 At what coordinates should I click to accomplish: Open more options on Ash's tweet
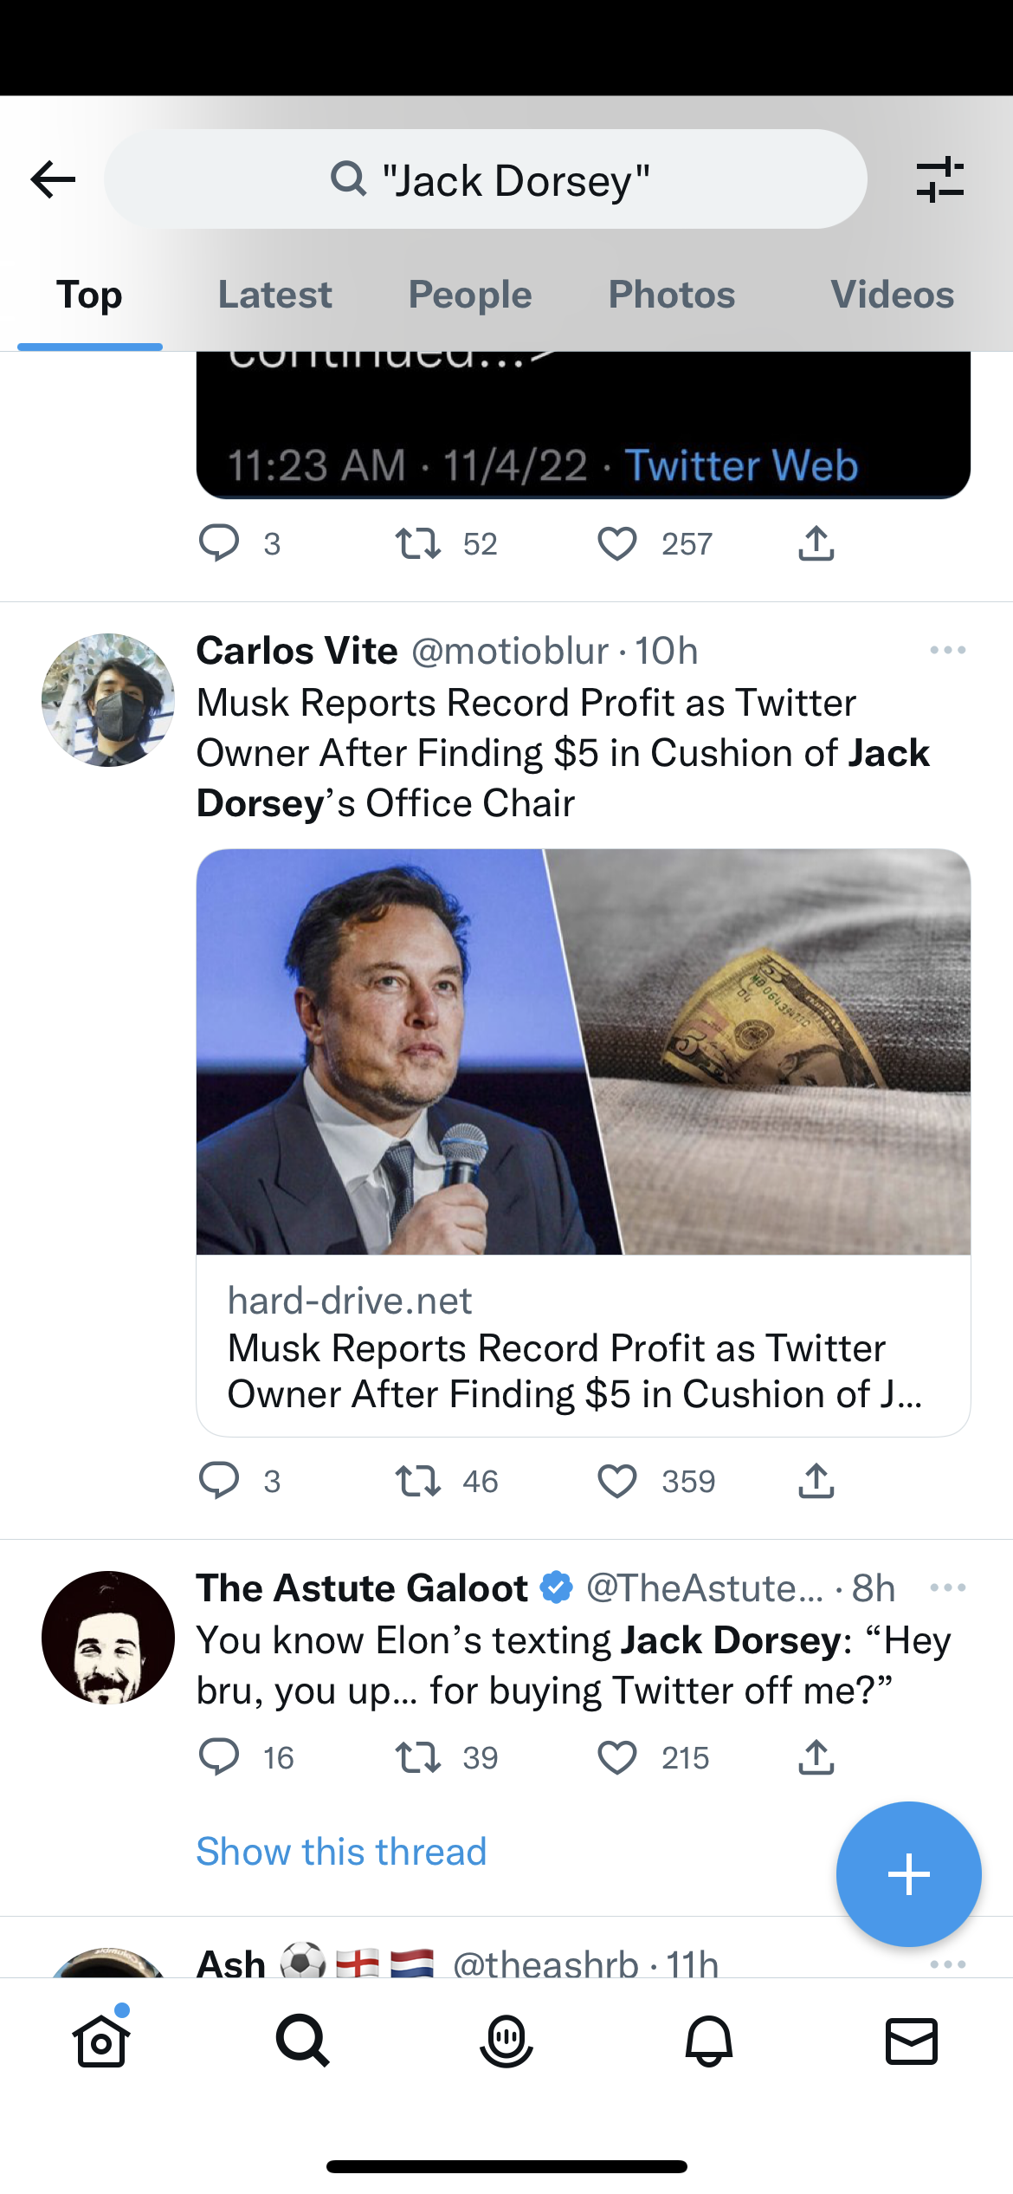947,1964
